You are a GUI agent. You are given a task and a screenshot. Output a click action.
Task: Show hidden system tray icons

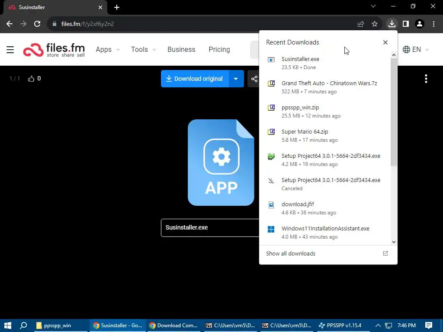coord(378,326)
